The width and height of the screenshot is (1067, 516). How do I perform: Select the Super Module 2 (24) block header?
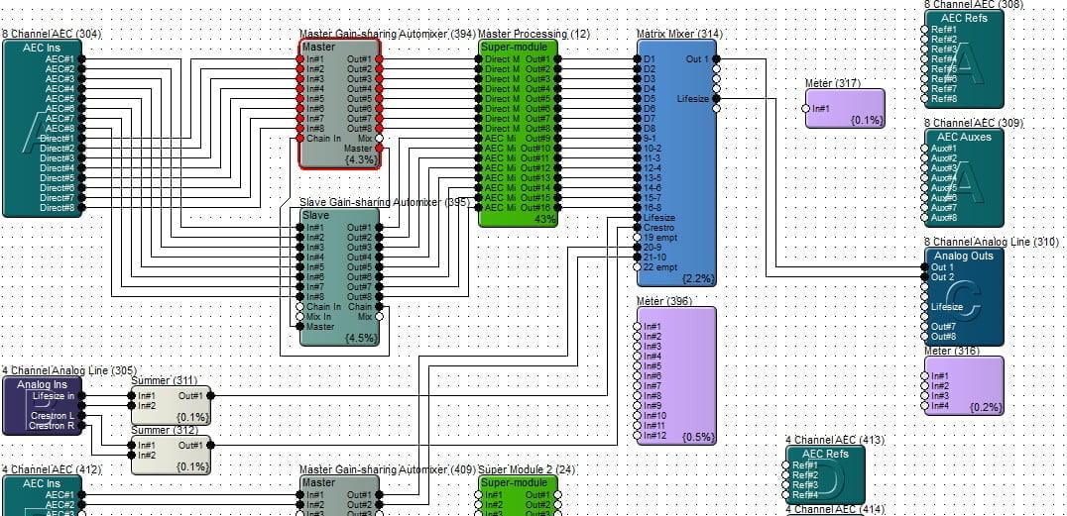(x=513, y=483)
